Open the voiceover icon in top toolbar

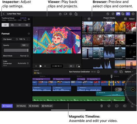[71, 14]
